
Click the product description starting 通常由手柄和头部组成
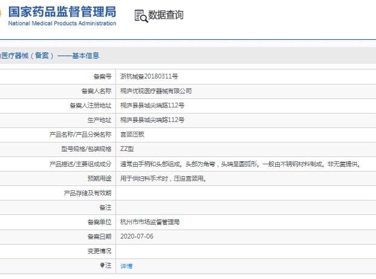point(240,164)
